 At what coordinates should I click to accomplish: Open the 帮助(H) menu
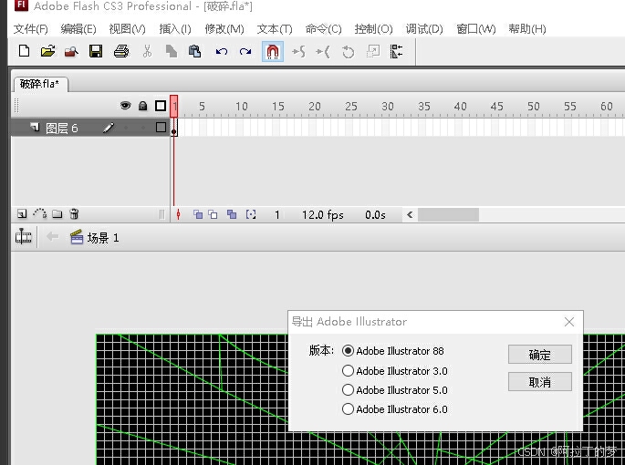(527, 29)
